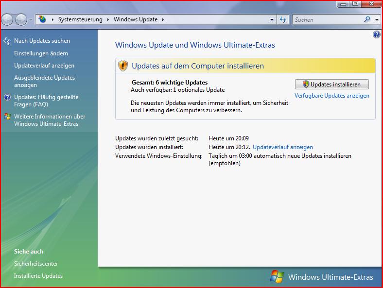Open Verfügbare Updates anzeigen link
Viewport: 383px width, 288px height.
331,96
